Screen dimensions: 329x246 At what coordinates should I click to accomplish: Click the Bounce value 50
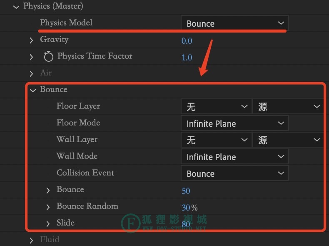186,191
